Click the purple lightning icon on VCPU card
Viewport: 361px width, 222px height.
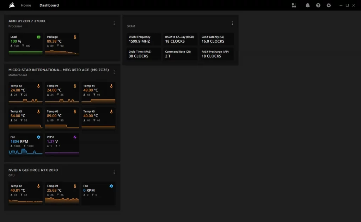pyautogui.click(x=75, y=137)
